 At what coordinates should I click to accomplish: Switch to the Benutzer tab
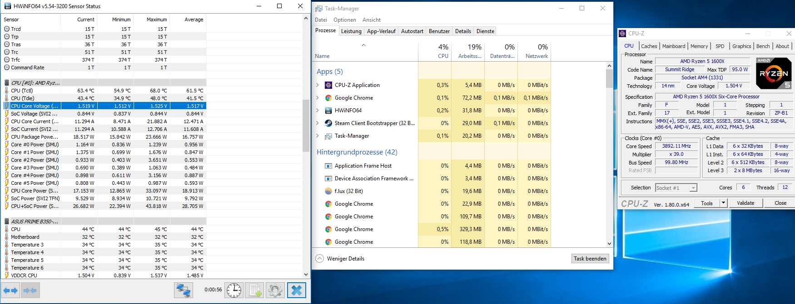click(439, 31)
